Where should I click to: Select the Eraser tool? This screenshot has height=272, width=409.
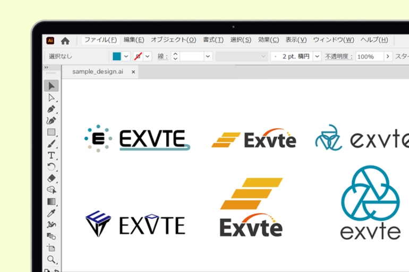tap(52, 178)
